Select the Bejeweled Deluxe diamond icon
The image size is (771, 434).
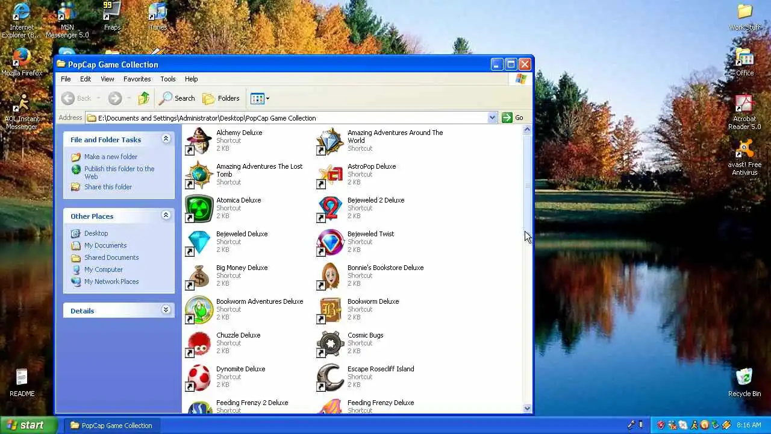click(199, 242)
